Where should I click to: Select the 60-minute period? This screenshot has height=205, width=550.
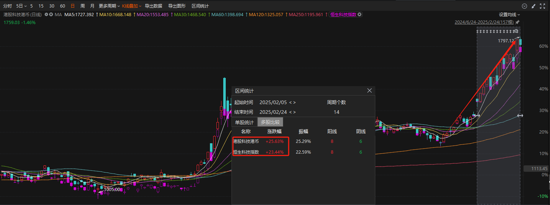63,6
